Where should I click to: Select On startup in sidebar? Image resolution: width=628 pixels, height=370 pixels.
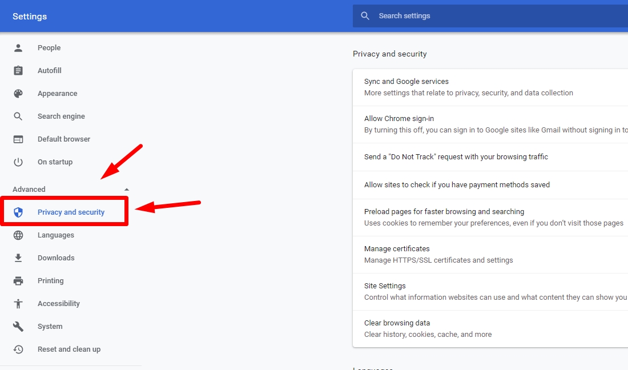tap(55, 162)
